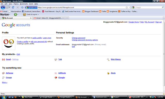
Task: Switch to the Gmail Inbox tab
Action: [x=49, y=18]
